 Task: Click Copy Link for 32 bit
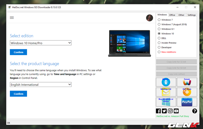pyautogui.click(x=176, y=62)
